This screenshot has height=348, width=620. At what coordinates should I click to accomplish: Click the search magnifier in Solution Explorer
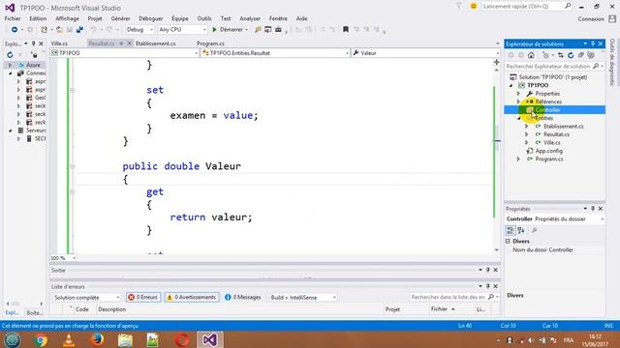pos(596,67)
